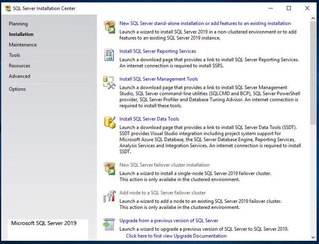Open the Advanced section
The image size is (319, 244).
pyautogui.click(x=20, y=76)
